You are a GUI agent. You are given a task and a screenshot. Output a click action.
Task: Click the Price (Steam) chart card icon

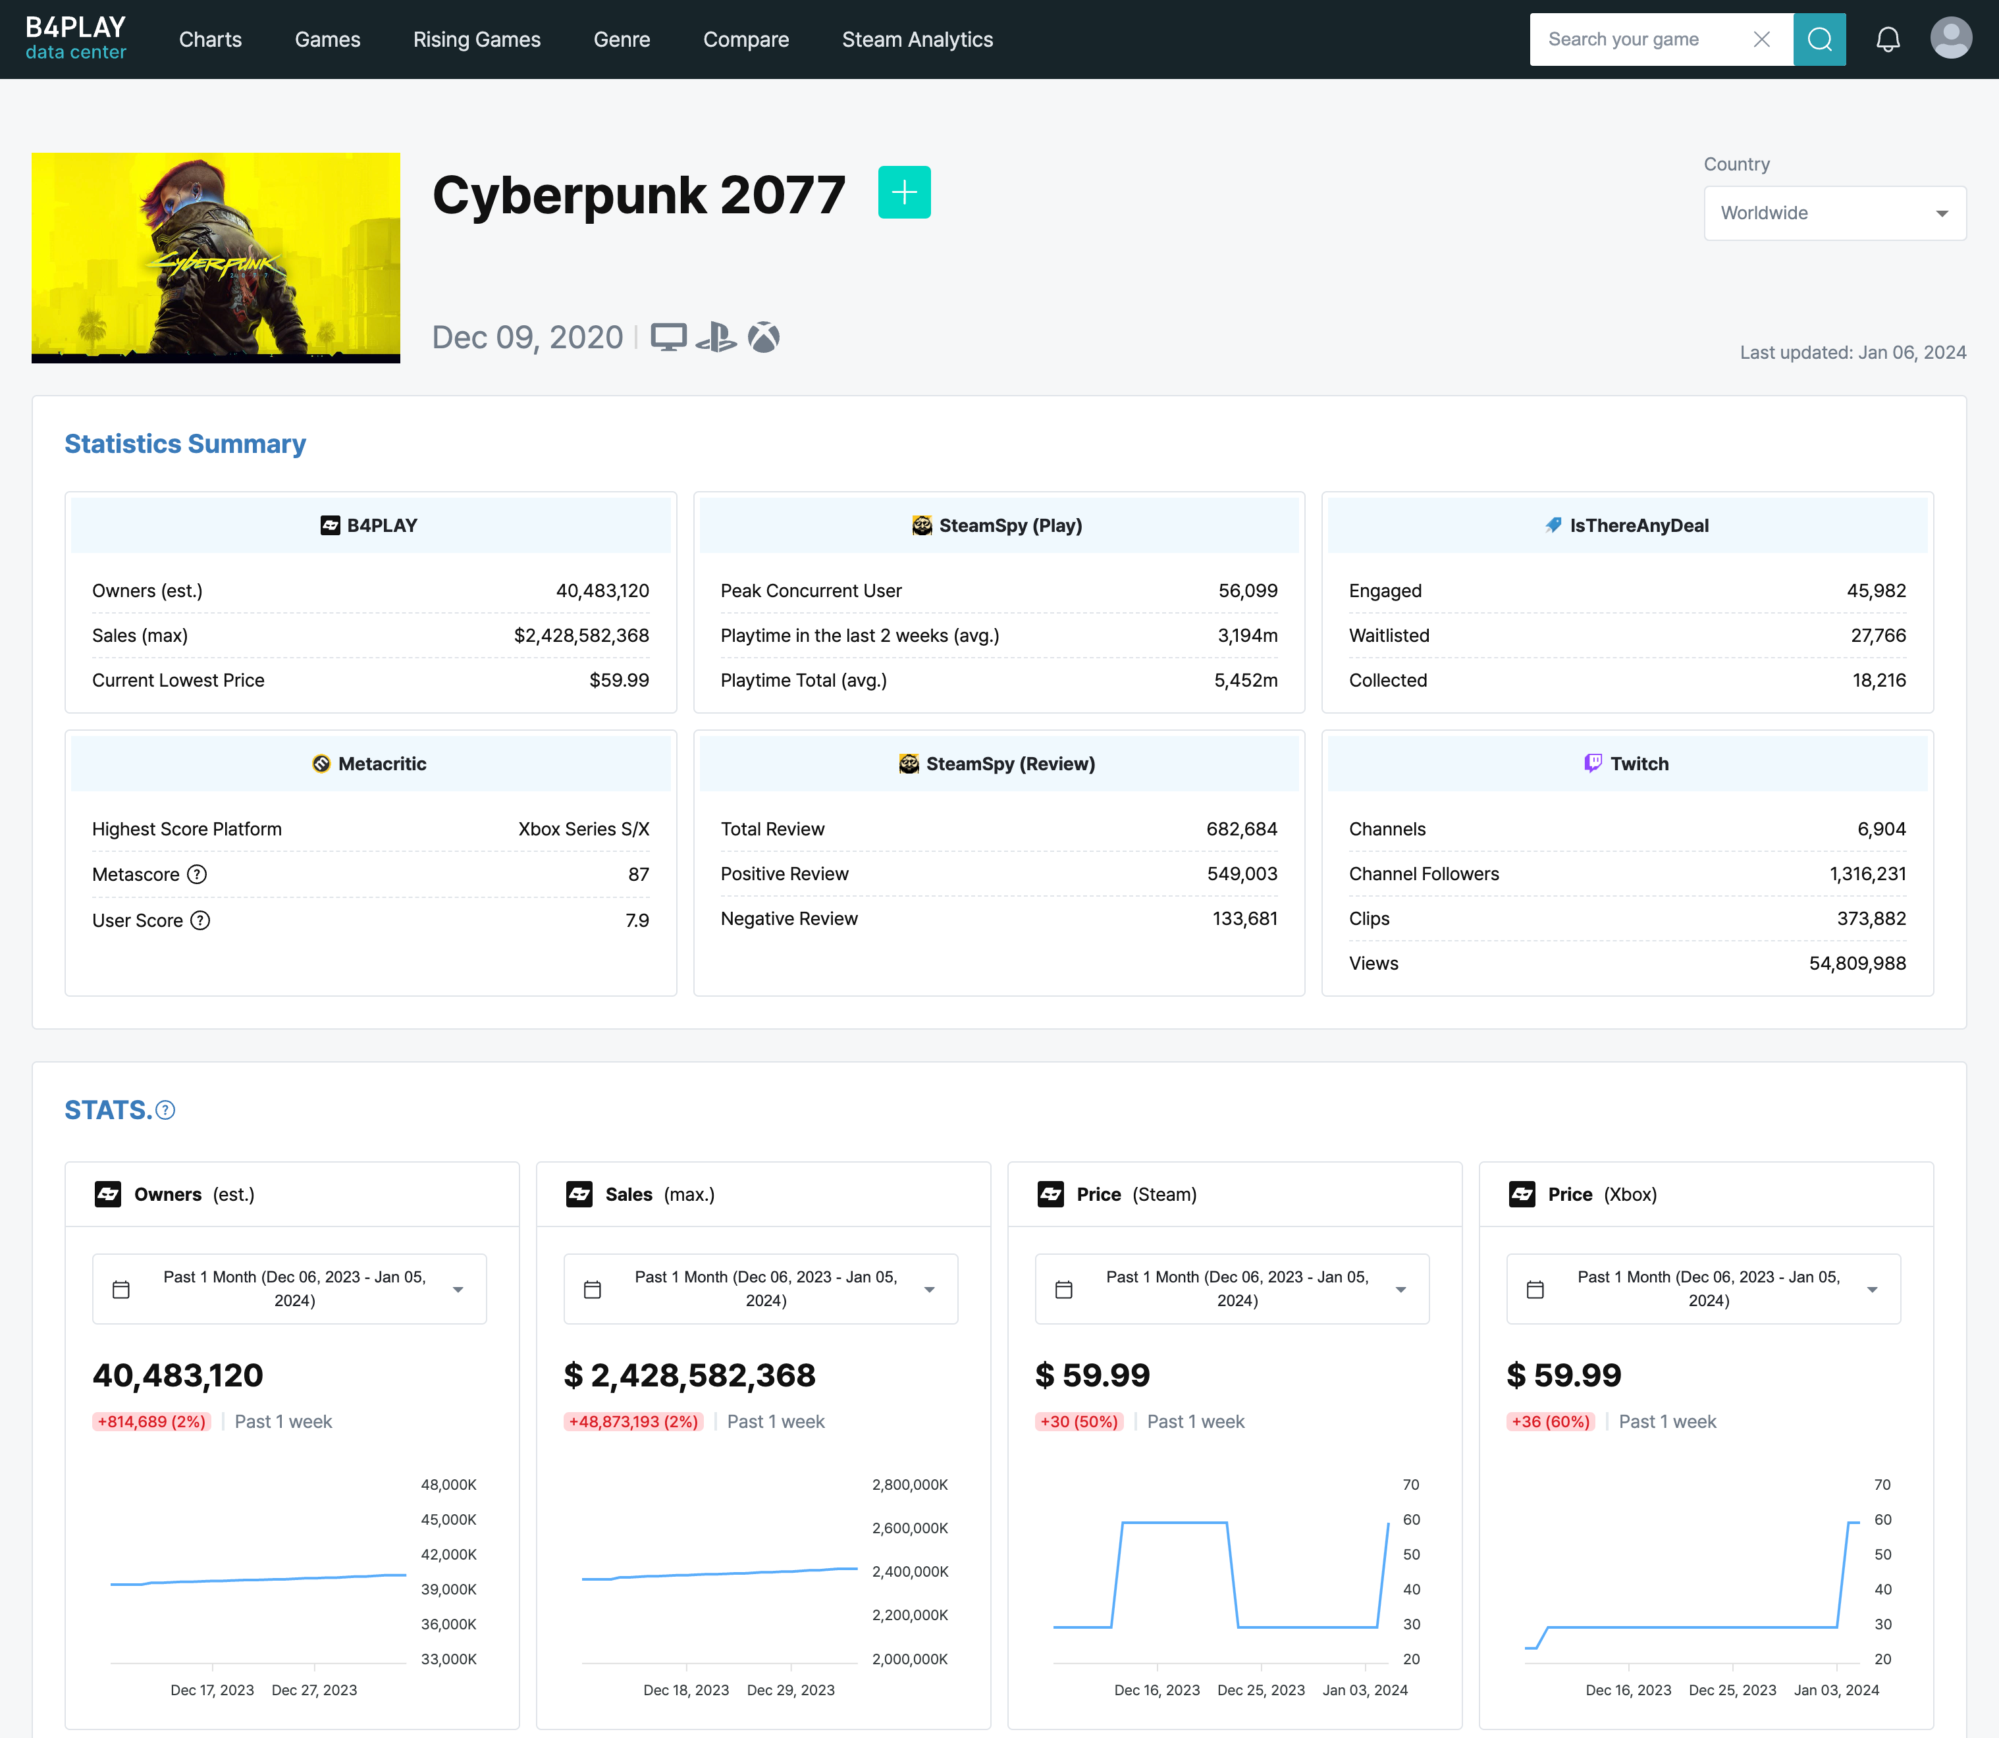pyautogui.click(x=1050, y=1194)
